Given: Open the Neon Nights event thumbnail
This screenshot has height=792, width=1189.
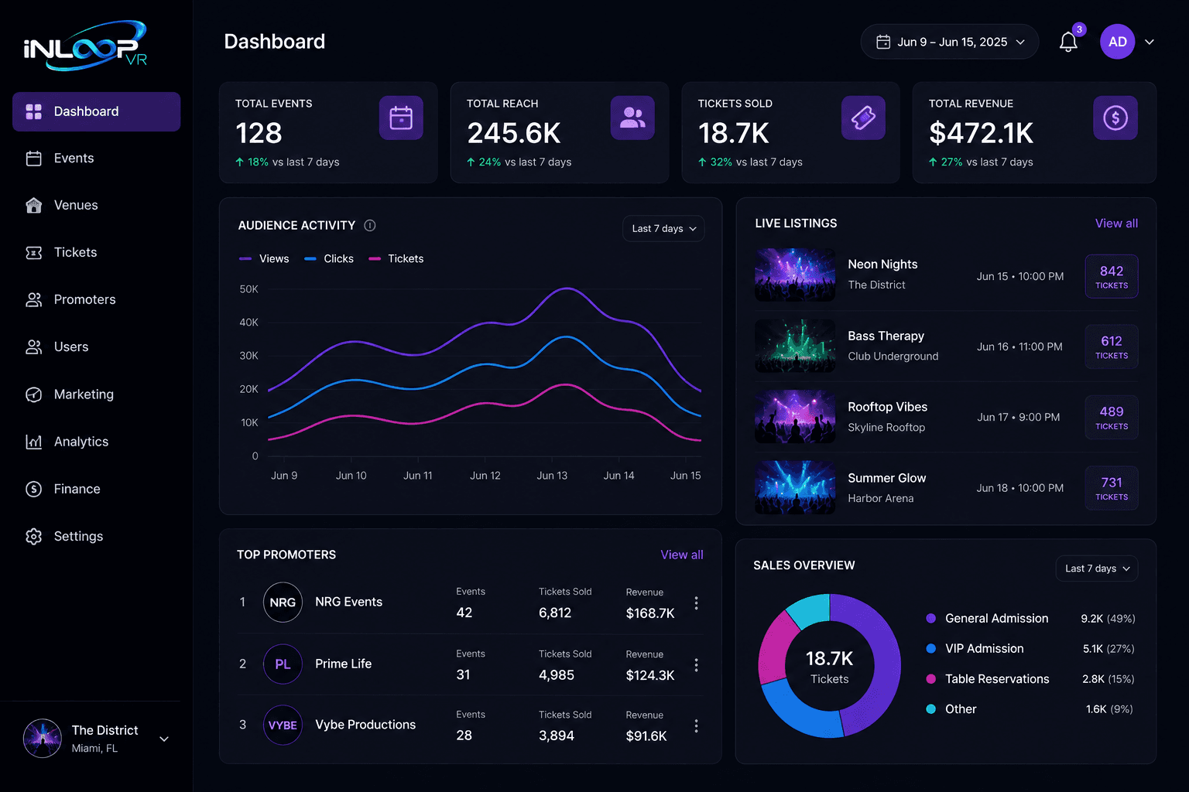Looking at the screenshot, I should 795,275.
